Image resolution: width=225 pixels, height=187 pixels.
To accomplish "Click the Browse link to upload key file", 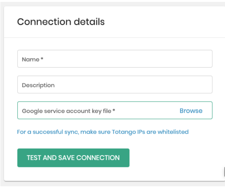I will pyautogui.click(x=191, y=111).
